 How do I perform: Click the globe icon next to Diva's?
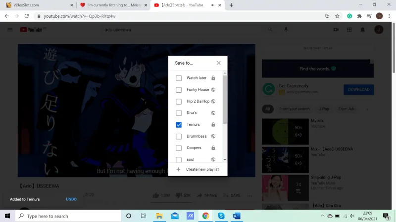tap(213, 113)
